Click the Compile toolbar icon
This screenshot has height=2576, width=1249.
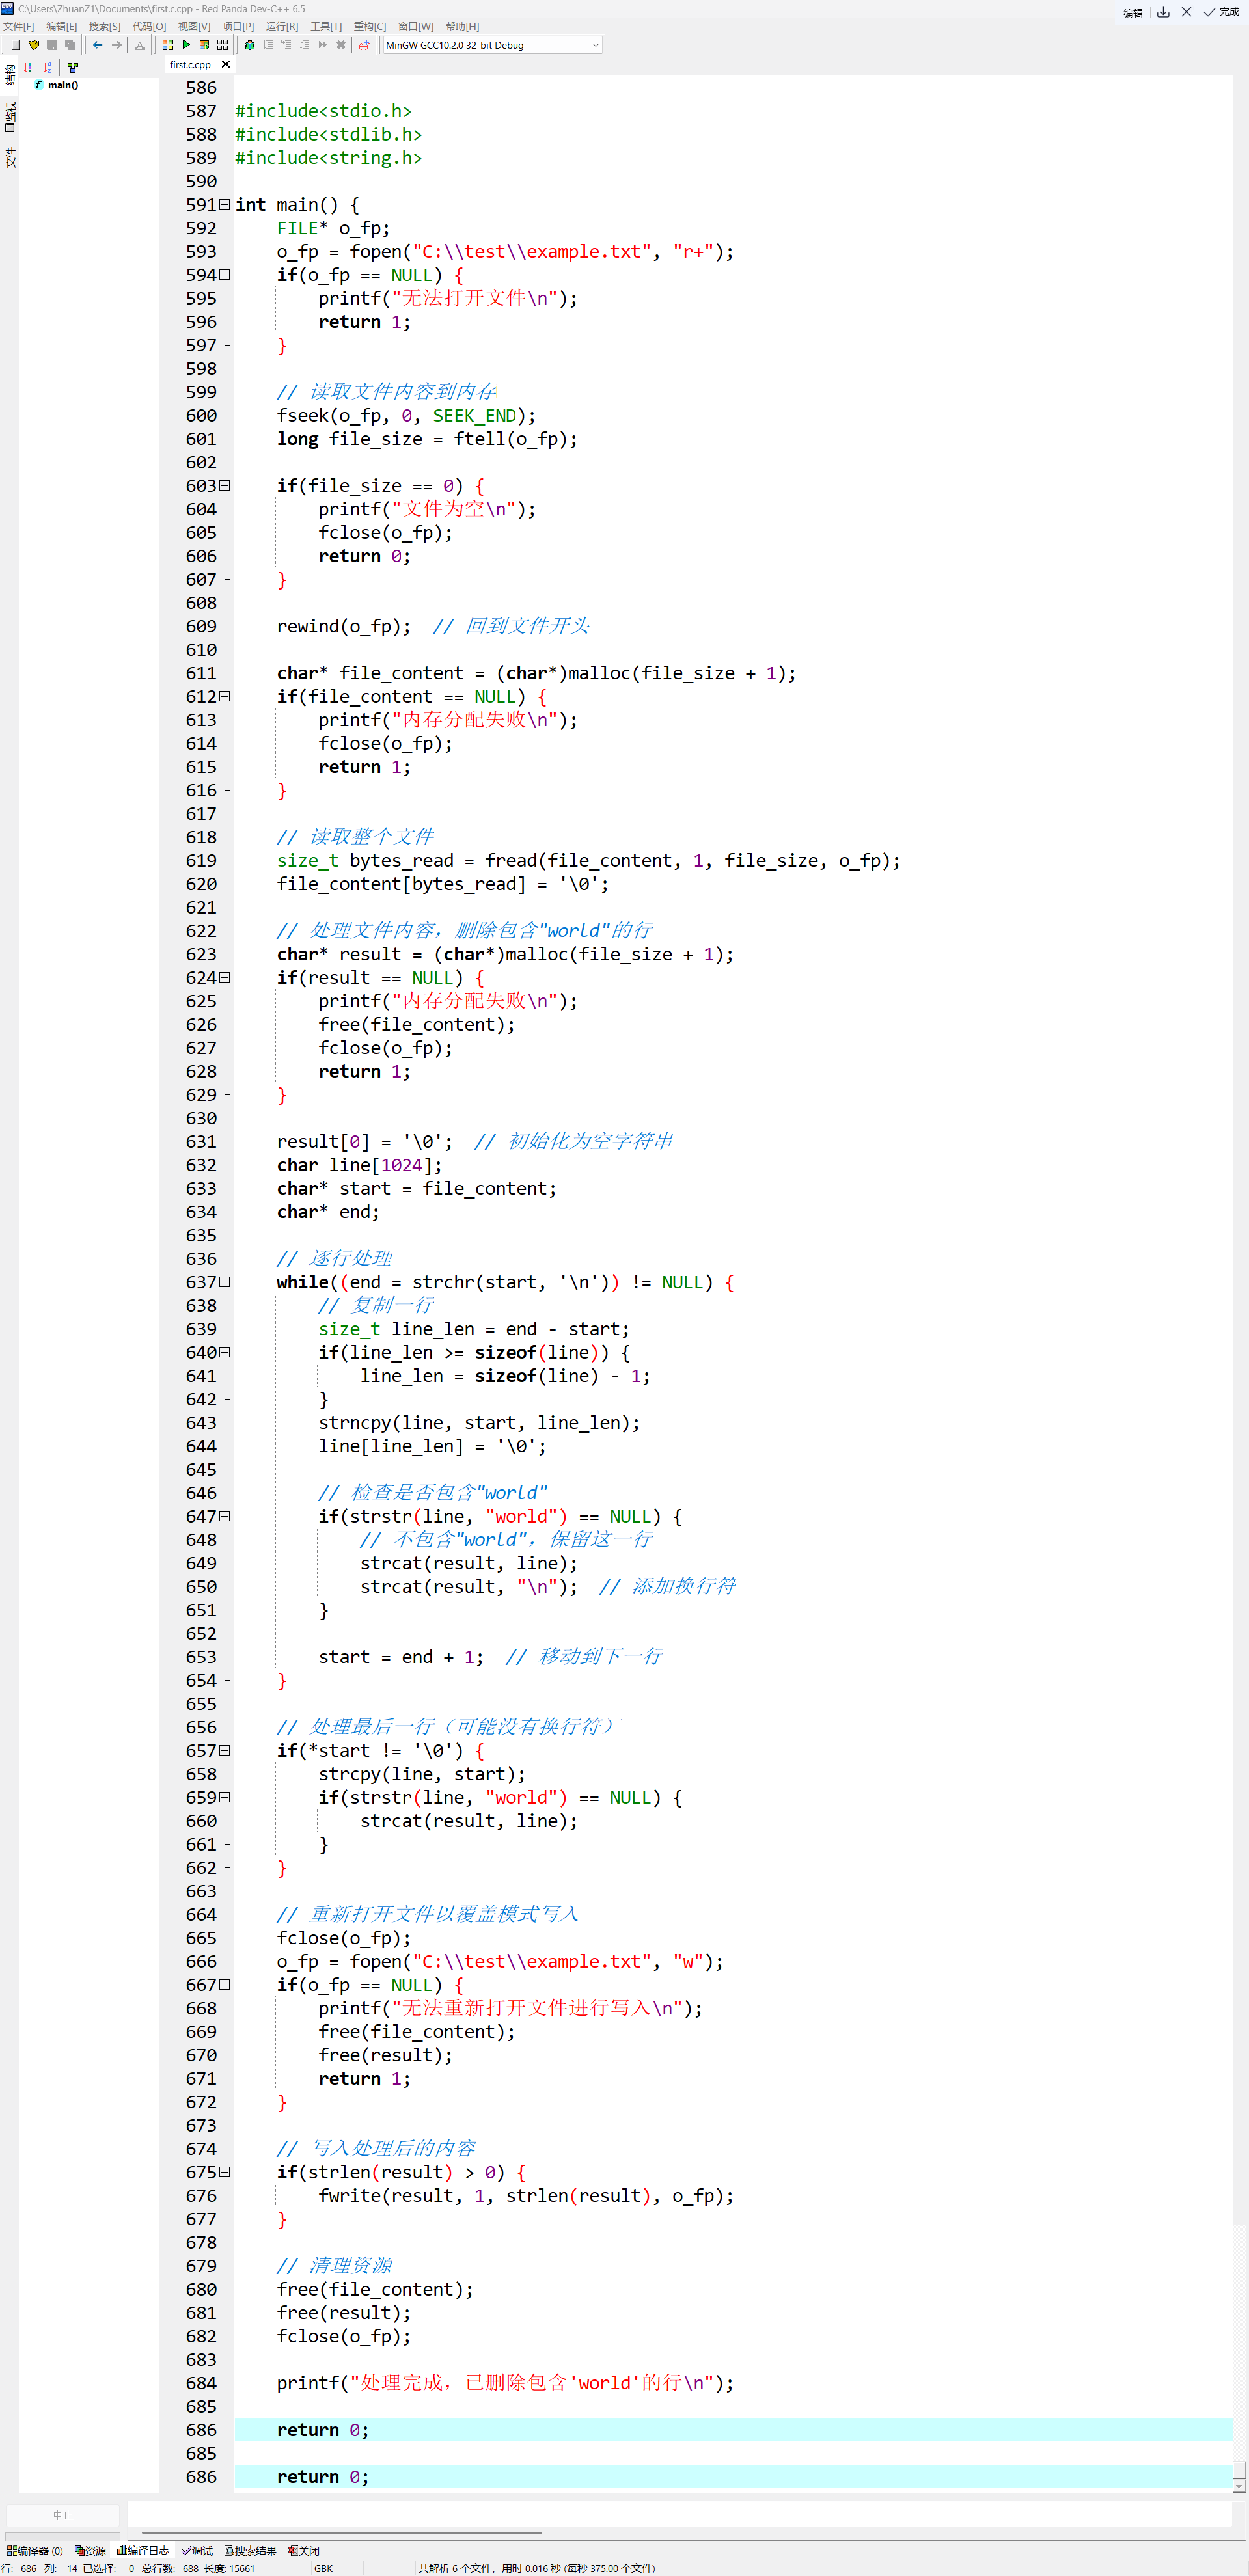167,45
